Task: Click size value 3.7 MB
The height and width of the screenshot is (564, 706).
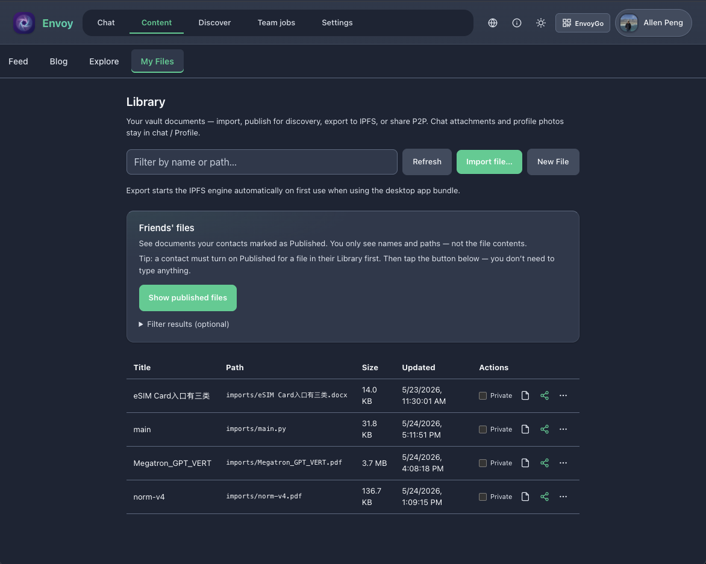Action: click(x=374, y=463)
